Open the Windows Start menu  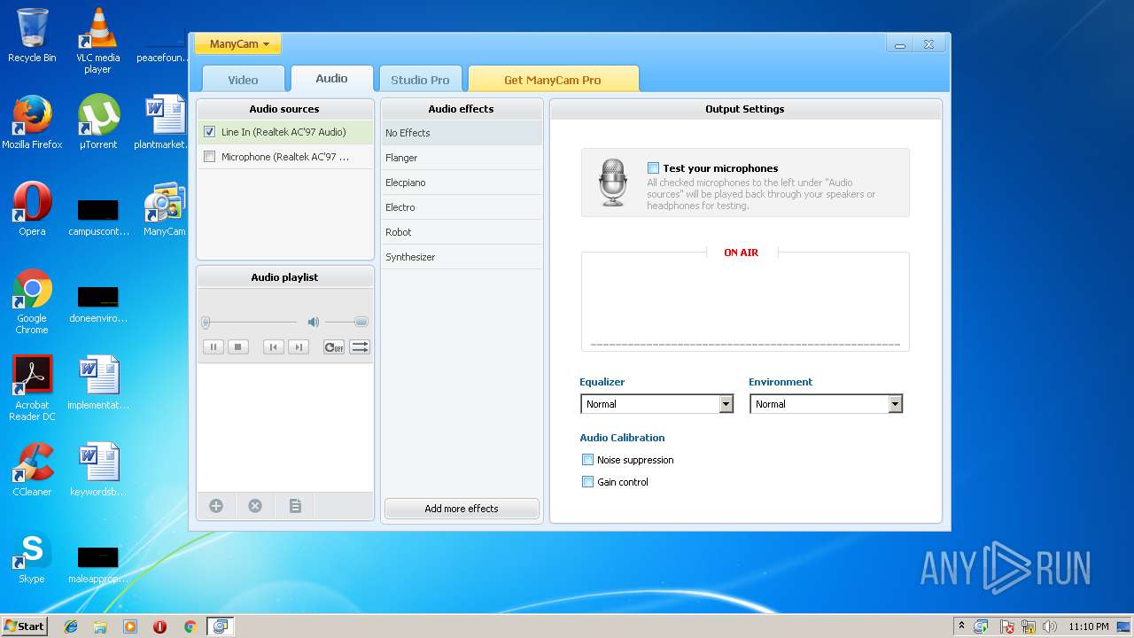tap(25, 626)
